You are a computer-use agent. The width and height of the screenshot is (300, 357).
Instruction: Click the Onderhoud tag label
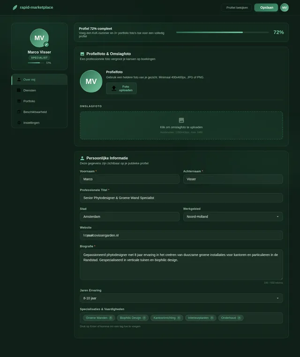228,318
